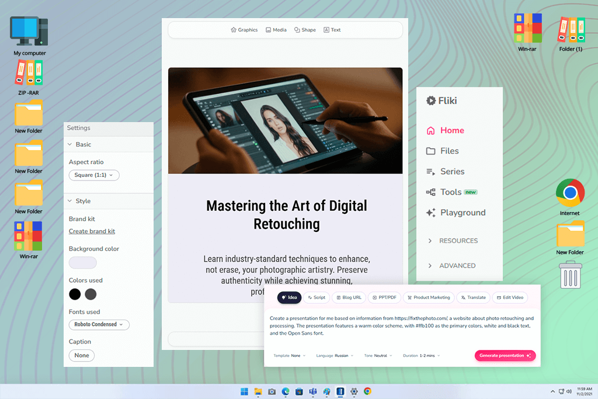This screenshot has width=598, height=399.
Task: Switch to the Translate tab
Action: point(473,297)
